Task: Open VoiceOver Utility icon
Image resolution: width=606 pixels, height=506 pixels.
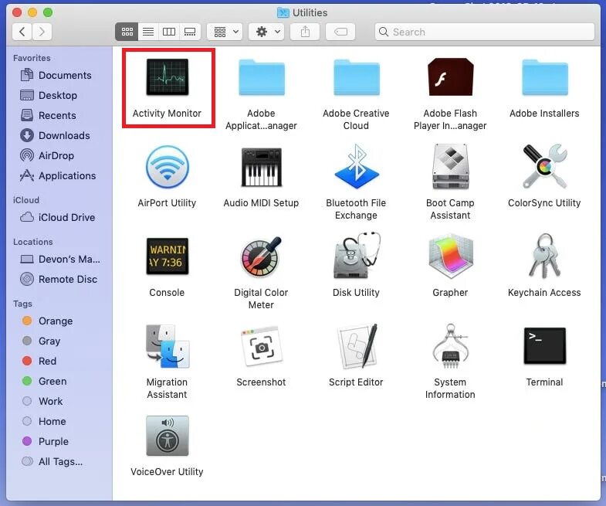Action: [167, 436]
